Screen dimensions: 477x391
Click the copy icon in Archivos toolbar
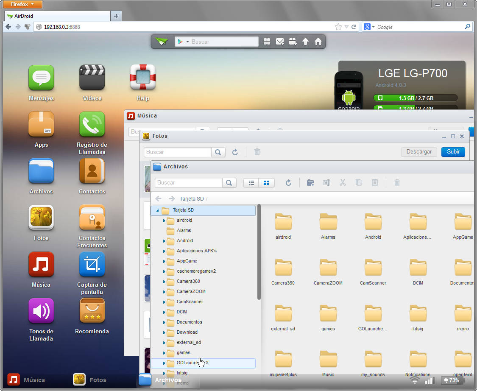pos(359,183)
